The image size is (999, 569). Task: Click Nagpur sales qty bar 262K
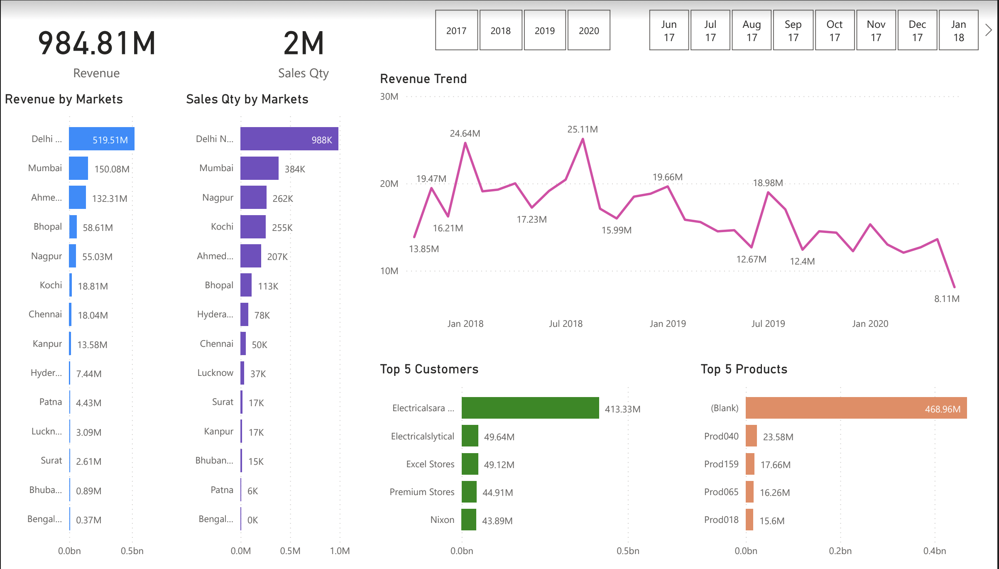254,197
